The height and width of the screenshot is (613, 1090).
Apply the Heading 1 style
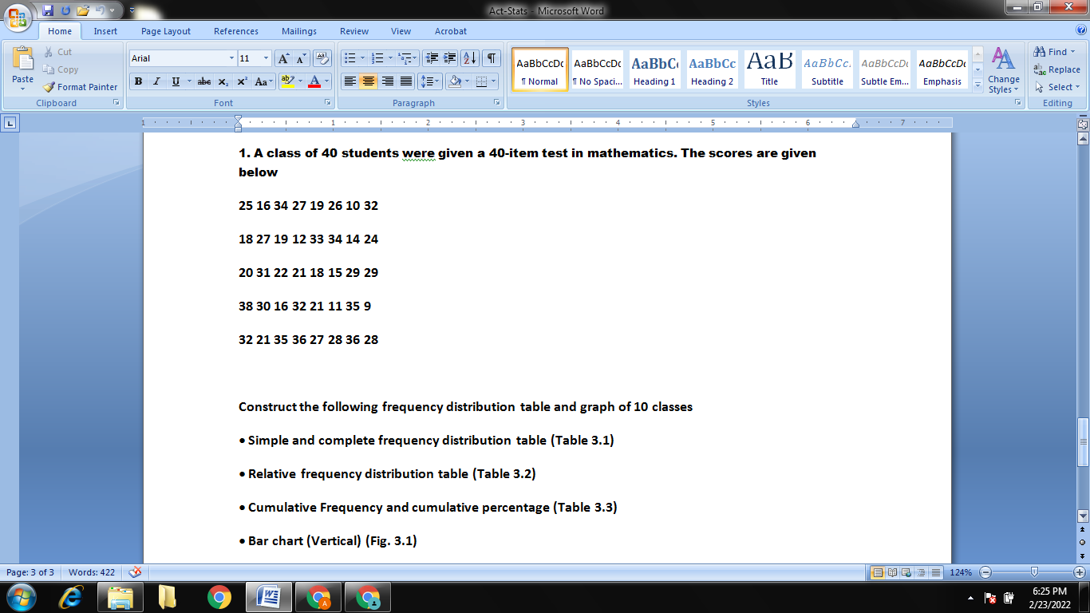point(654,69)
